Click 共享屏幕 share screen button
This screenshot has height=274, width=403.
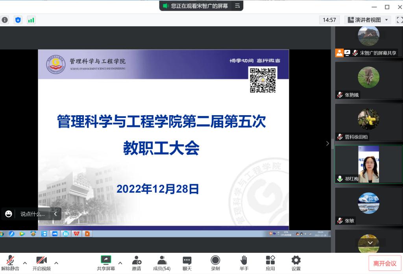pyautogui.click(x=106, y=263)
